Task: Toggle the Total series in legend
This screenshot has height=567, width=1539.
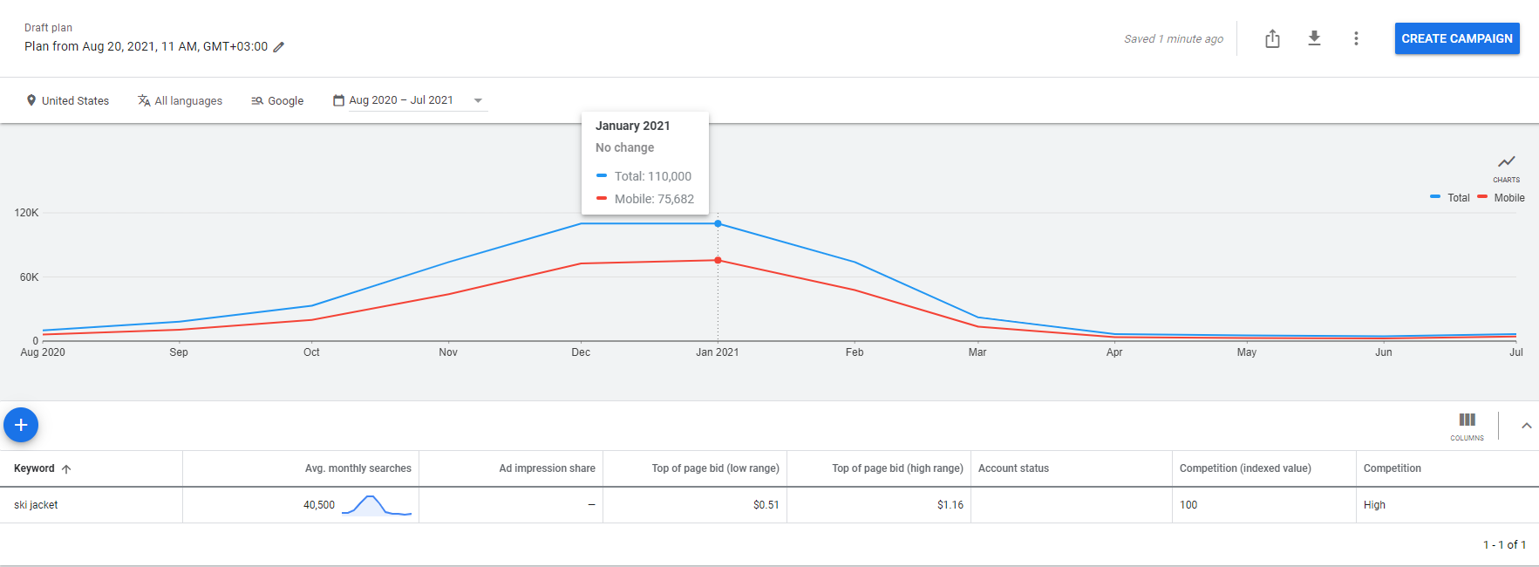Action: [1450, 198]
